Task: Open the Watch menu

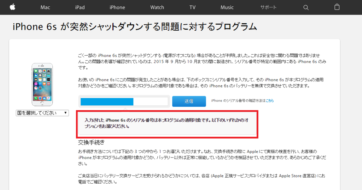Action: (x=157, y=7)
